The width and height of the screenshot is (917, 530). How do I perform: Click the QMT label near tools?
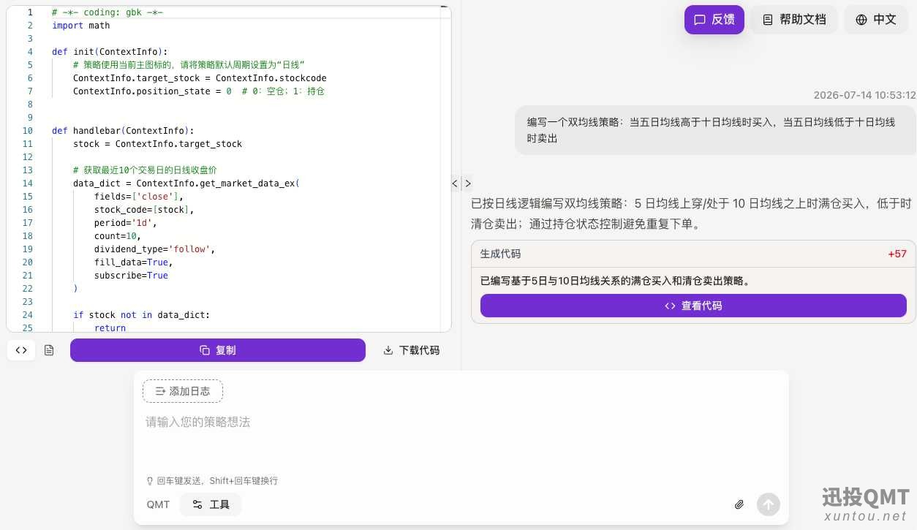coord(158,504)
